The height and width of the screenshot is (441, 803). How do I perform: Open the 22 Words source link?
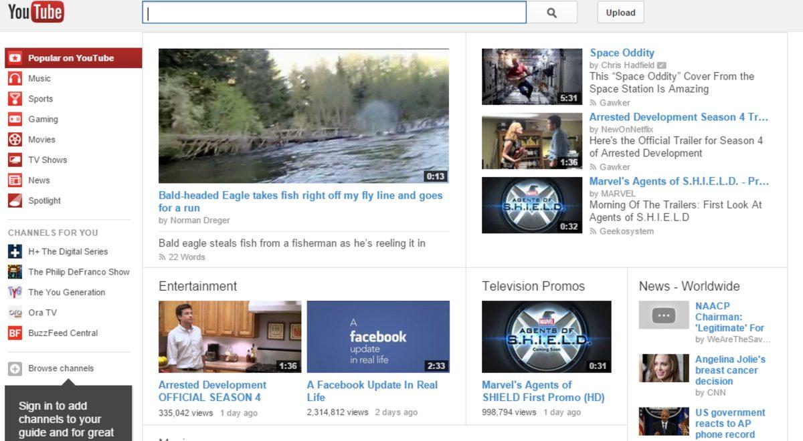(187, 257)
